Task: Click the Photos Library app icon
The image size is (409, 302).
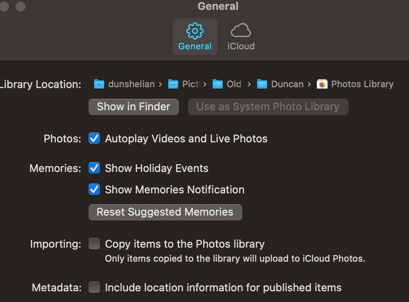Action: [x=322, y=84]
